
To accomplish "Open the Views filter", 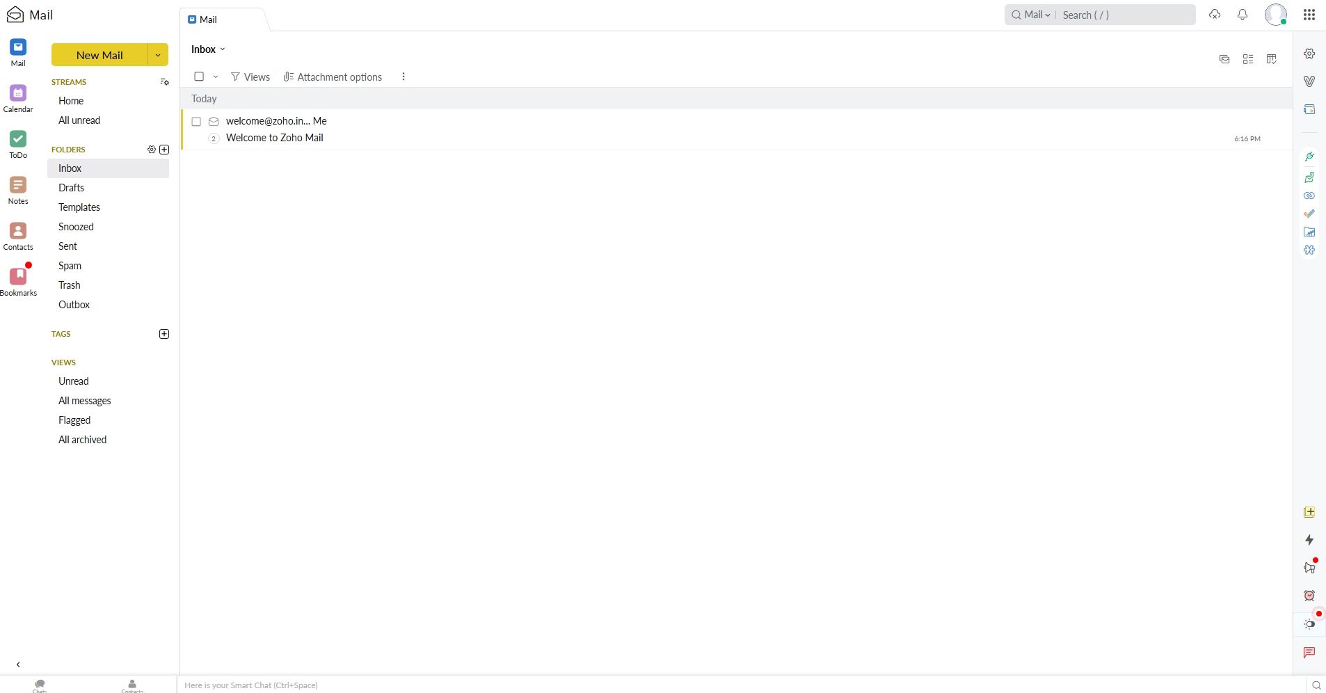I will point(250,77).
